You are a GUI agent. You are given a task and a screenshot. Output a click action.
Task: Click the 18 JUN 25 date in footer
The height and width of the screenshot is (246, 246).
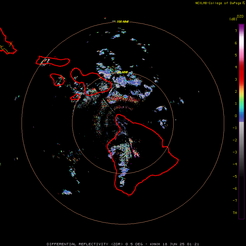point(174,244)
